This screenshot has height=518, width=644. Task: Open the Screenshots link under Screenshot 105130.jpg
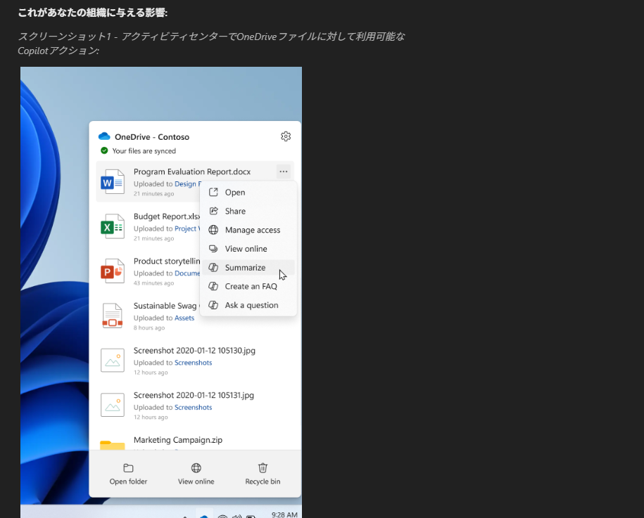coord(193,363)
